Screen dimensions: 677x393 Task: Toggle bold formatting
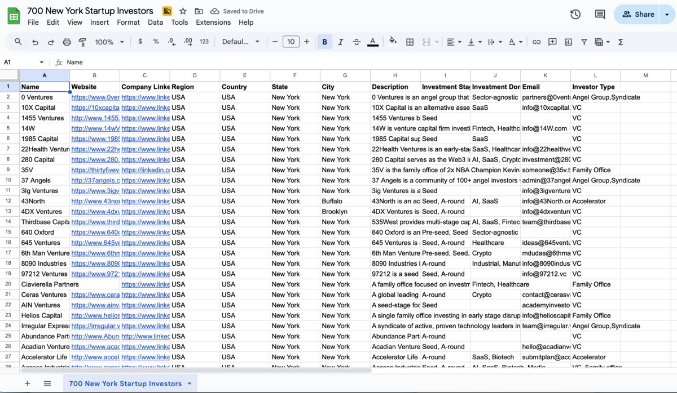(x=324, y=42)
